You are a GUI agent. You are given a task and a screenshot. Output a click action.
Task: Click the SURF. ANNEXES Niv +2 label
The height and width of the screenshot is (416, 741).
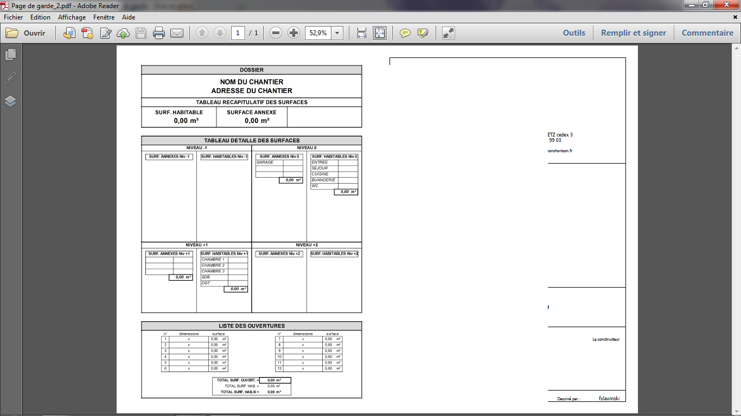[x=279, y=253]
